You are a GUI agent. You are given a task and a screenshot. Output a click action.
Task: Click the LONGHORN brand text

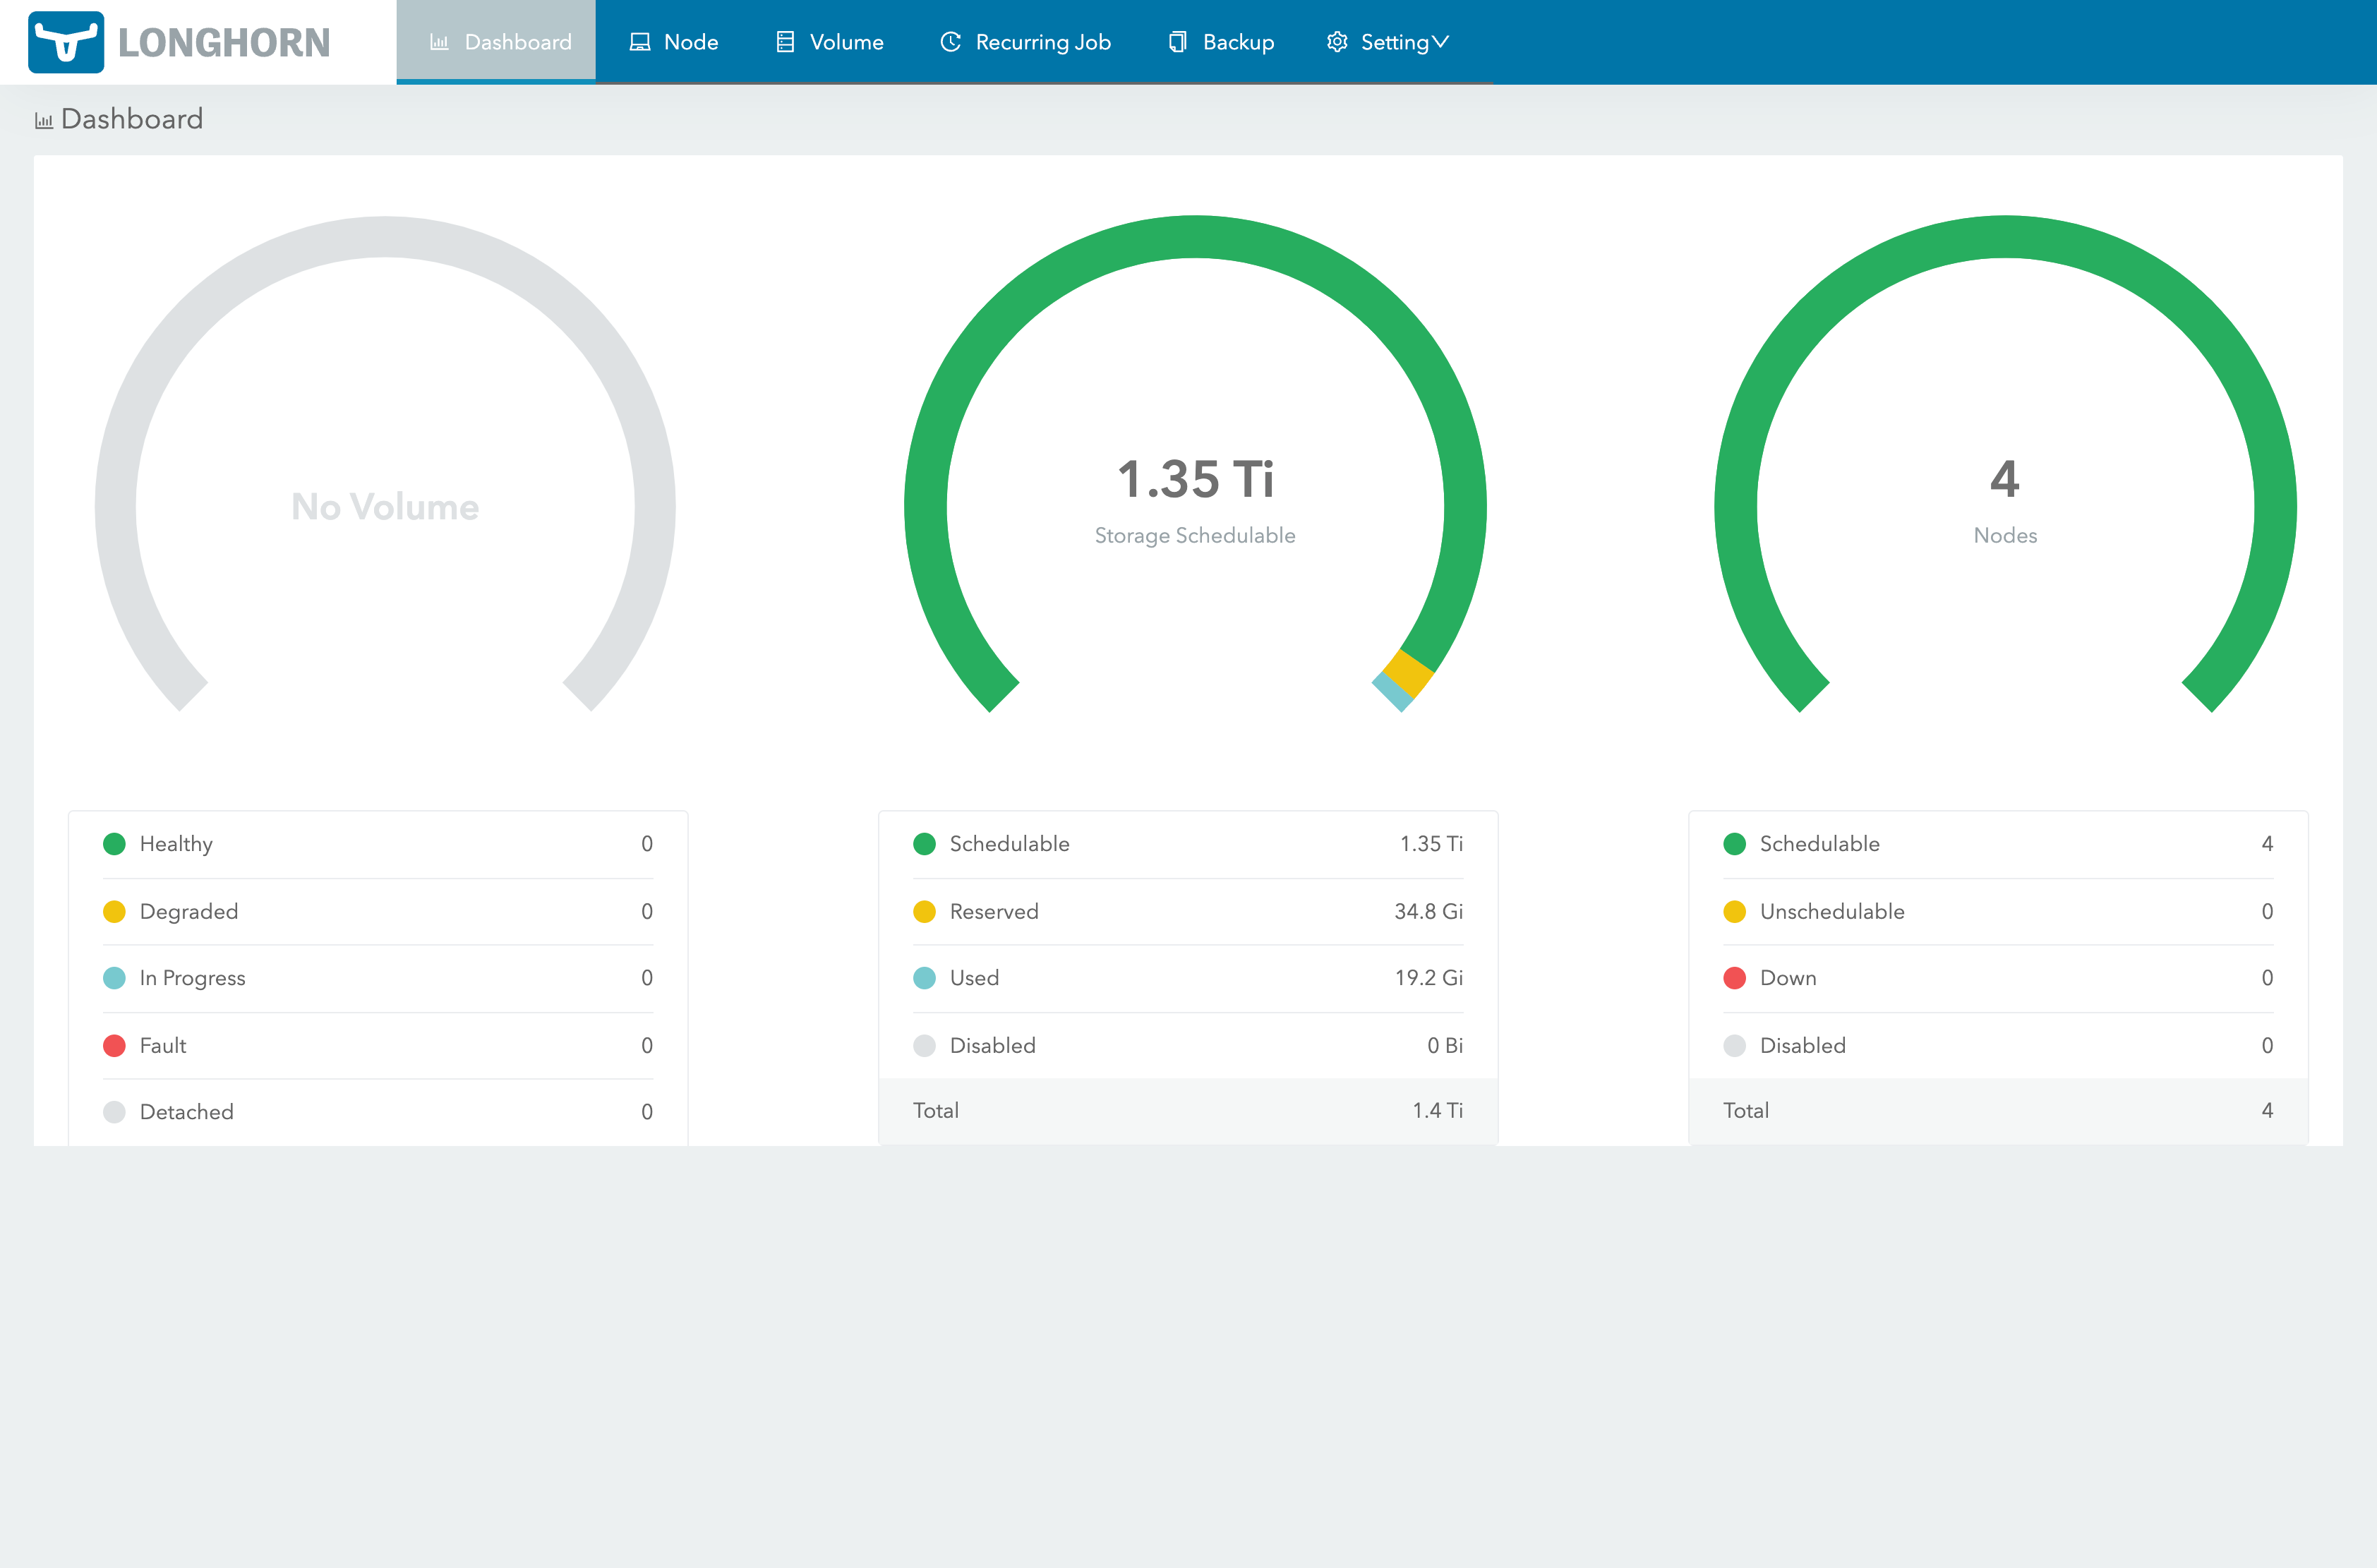(x=224, y=42)
